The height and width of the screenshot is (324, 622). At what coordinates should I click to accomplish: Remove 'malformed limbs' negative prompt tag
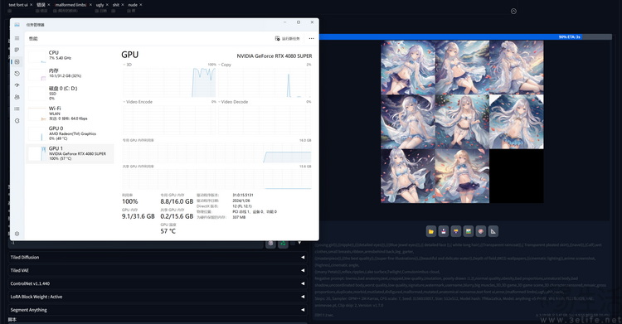click(90, 5)
